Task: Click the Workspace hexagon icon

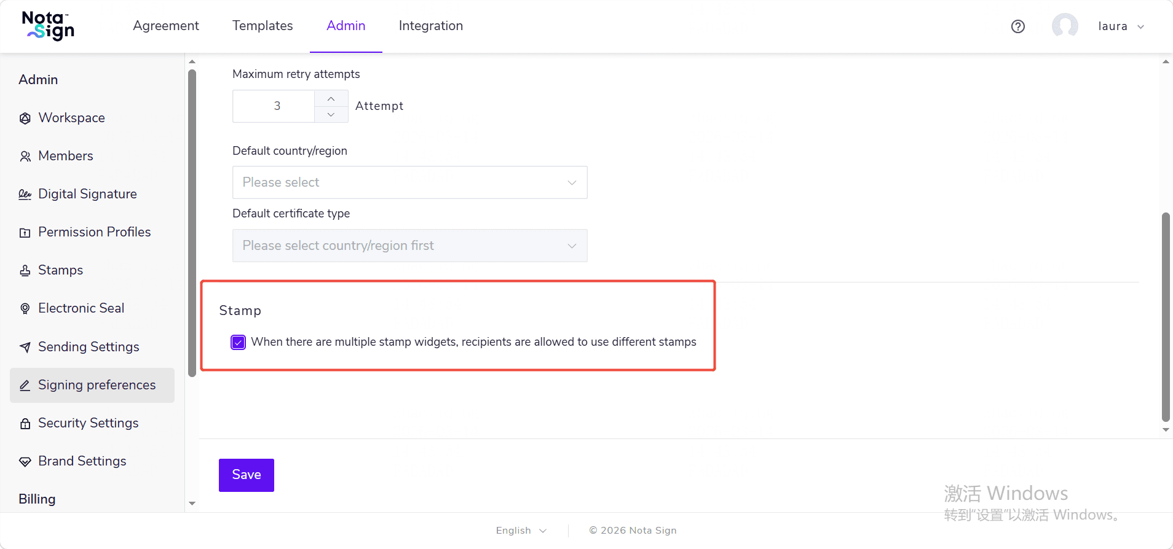Action: click(25, 119)
